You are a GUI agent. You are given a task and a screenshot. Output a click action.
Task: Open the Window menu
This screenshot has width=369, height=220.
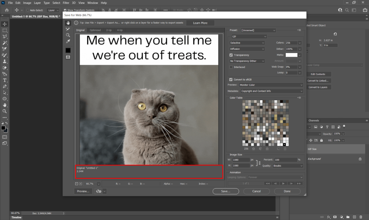(x=93, y=3)
